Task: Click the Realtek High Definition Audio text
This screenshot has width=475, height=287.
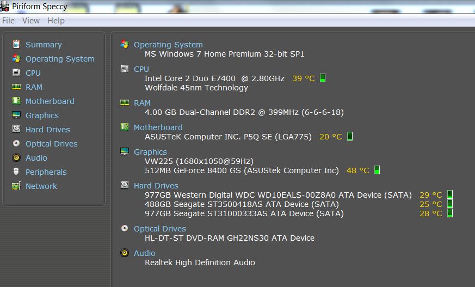Action: [200, 262]
